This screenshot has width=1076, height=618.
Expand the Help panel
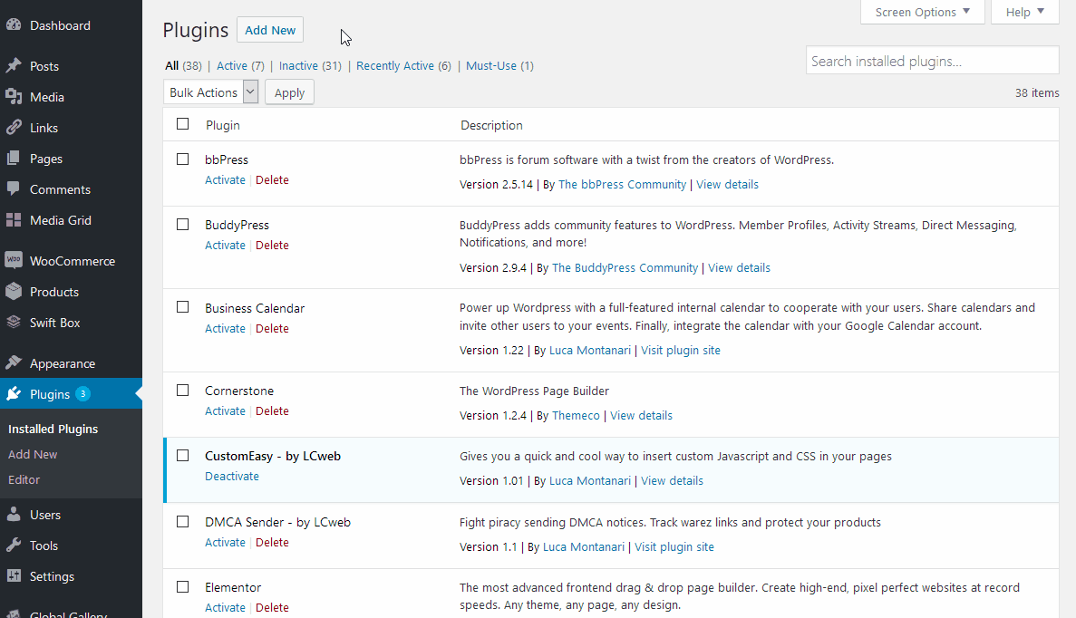[x=1024, y=12]
